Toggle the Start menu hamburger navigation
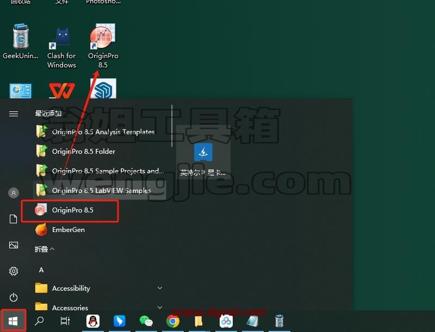Screen dimensions: 435x332 [x=14, y=114]
